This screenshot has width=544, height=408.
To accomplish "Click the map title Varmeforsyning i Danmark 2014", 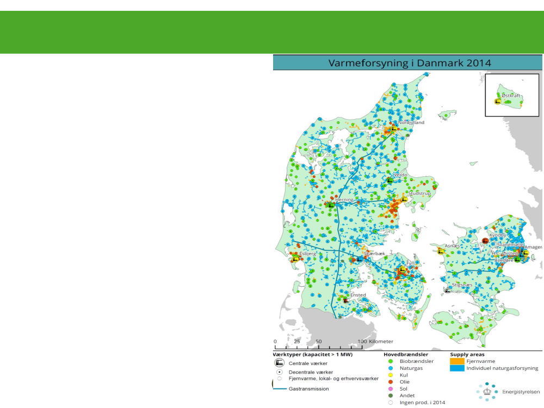I will [409, 63].
